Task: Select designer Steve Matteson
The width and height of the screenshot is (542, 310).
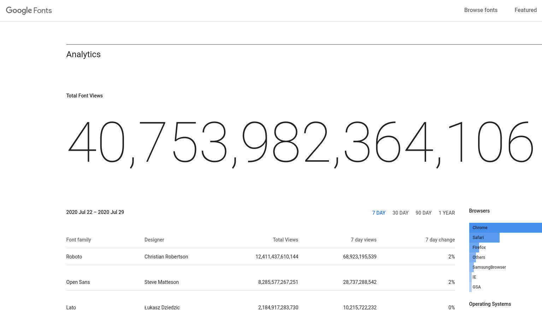Action: point(161,282)
